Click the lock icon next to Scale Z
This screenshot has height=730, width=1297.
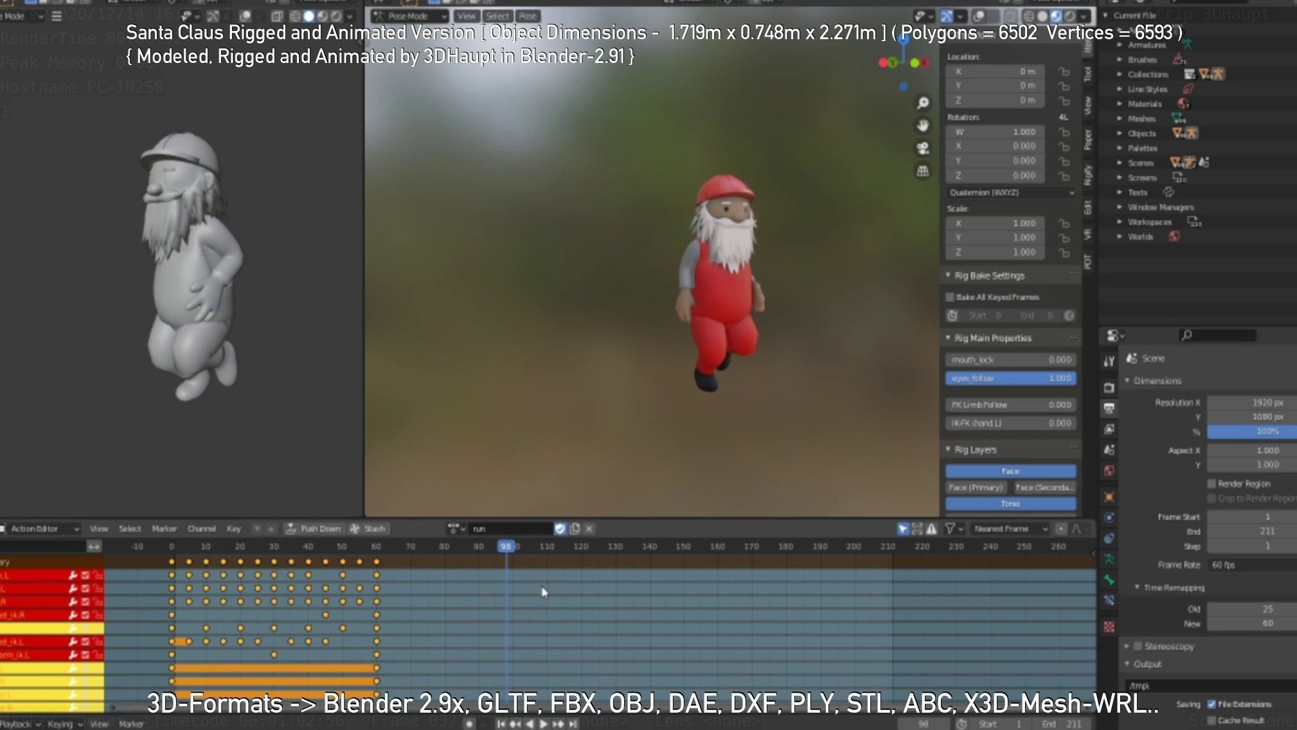(1064, 253)
